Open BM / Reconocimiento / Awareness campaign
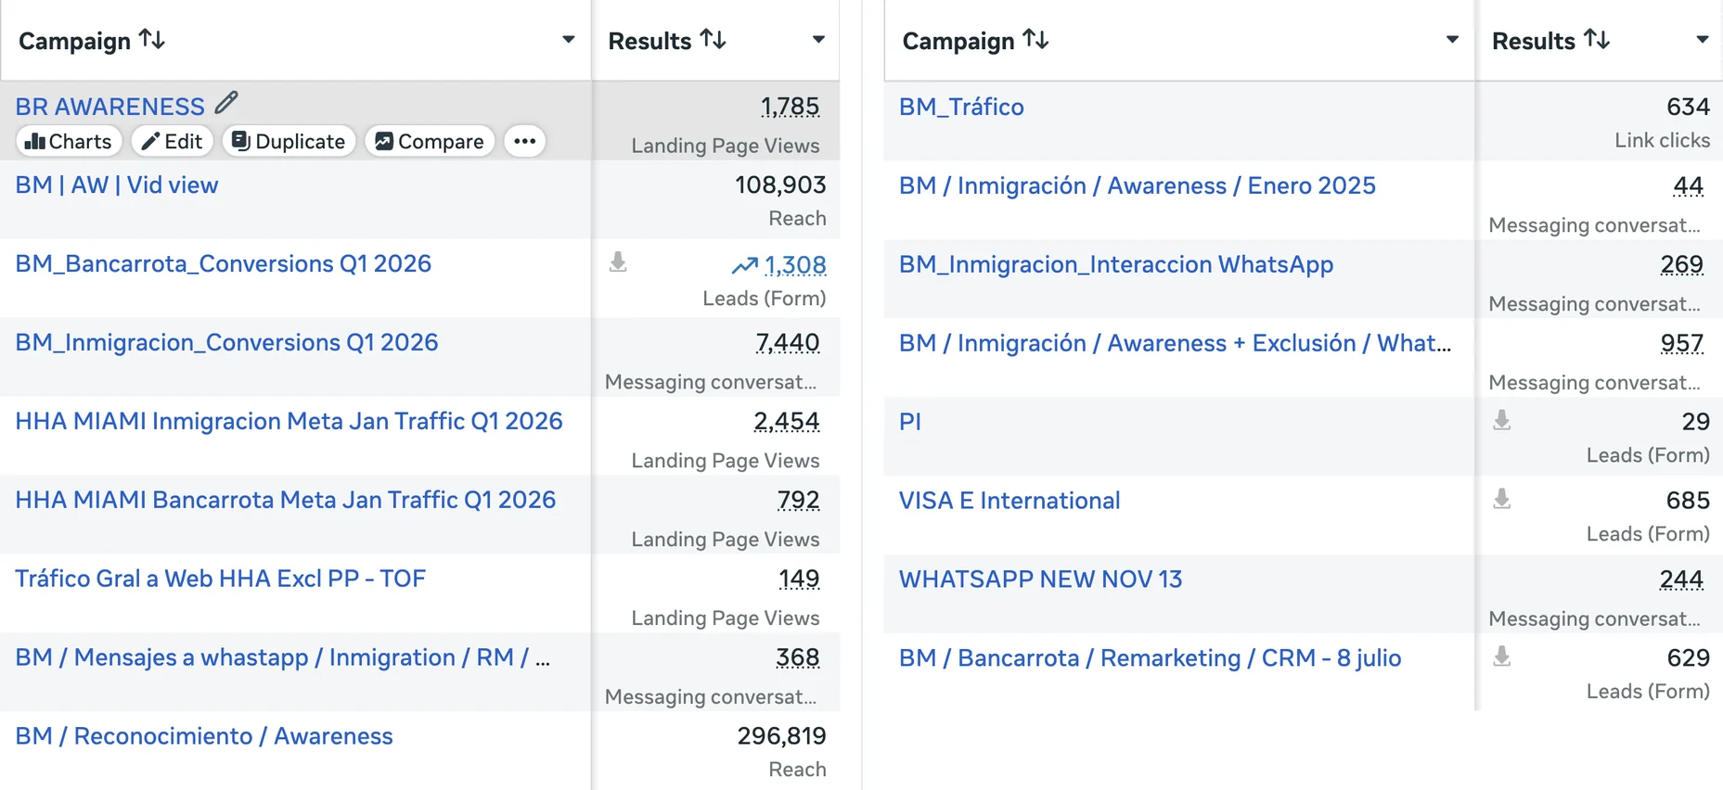 (x=204, y=737)
